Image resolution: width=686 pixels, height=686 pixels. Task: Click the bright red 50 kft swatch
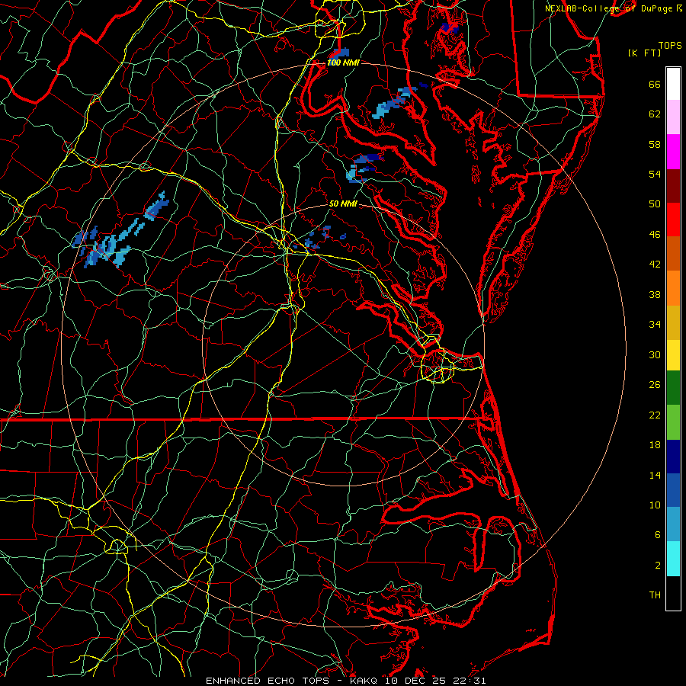click(x=673, y=220)
